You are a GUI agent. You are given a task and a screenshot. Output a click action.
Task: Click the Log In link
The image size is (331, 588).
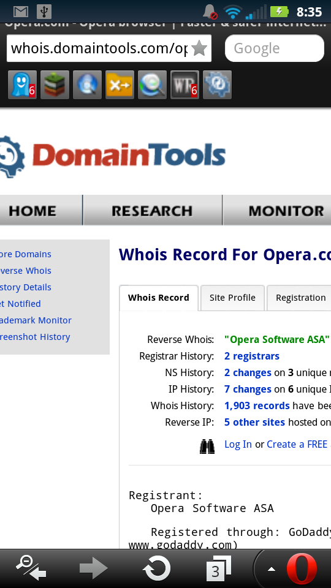(238, 445)
